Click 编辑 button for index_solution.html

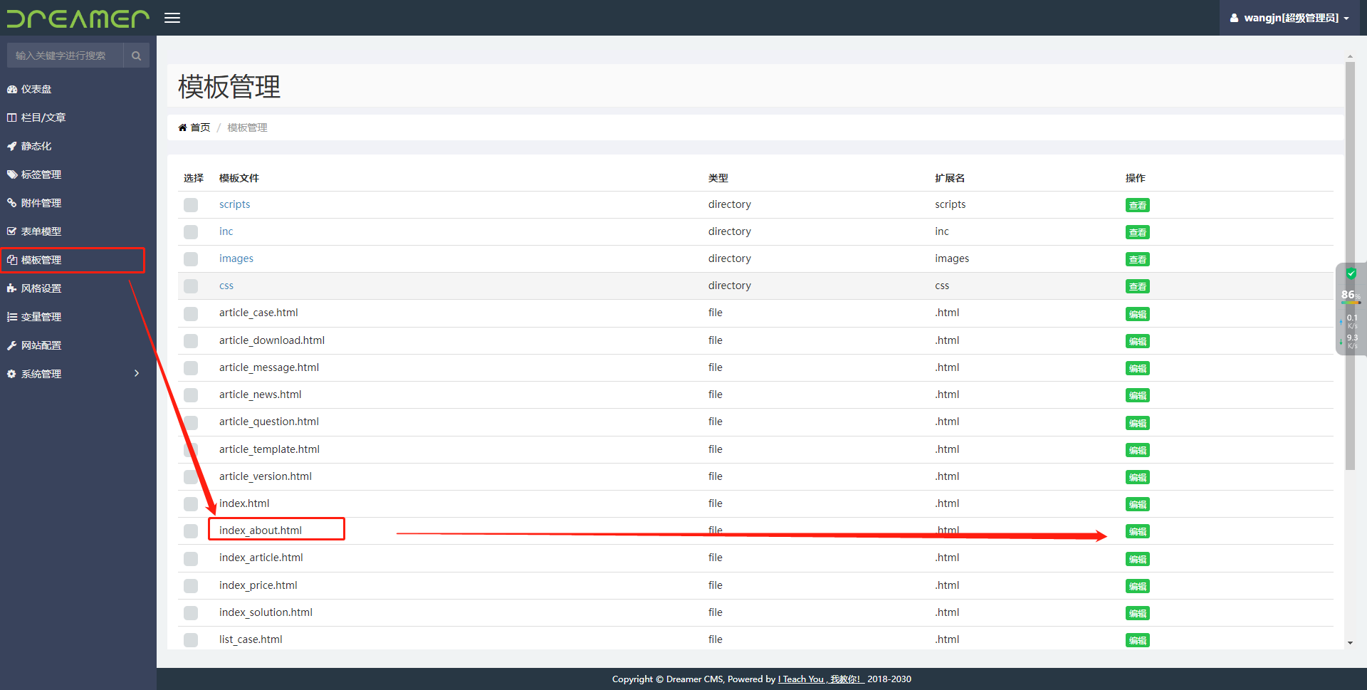click(1137, 614)
